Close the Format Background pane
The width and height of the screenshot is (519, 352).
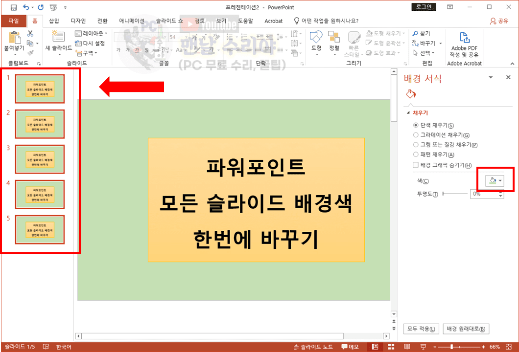(x=508, y=77)
